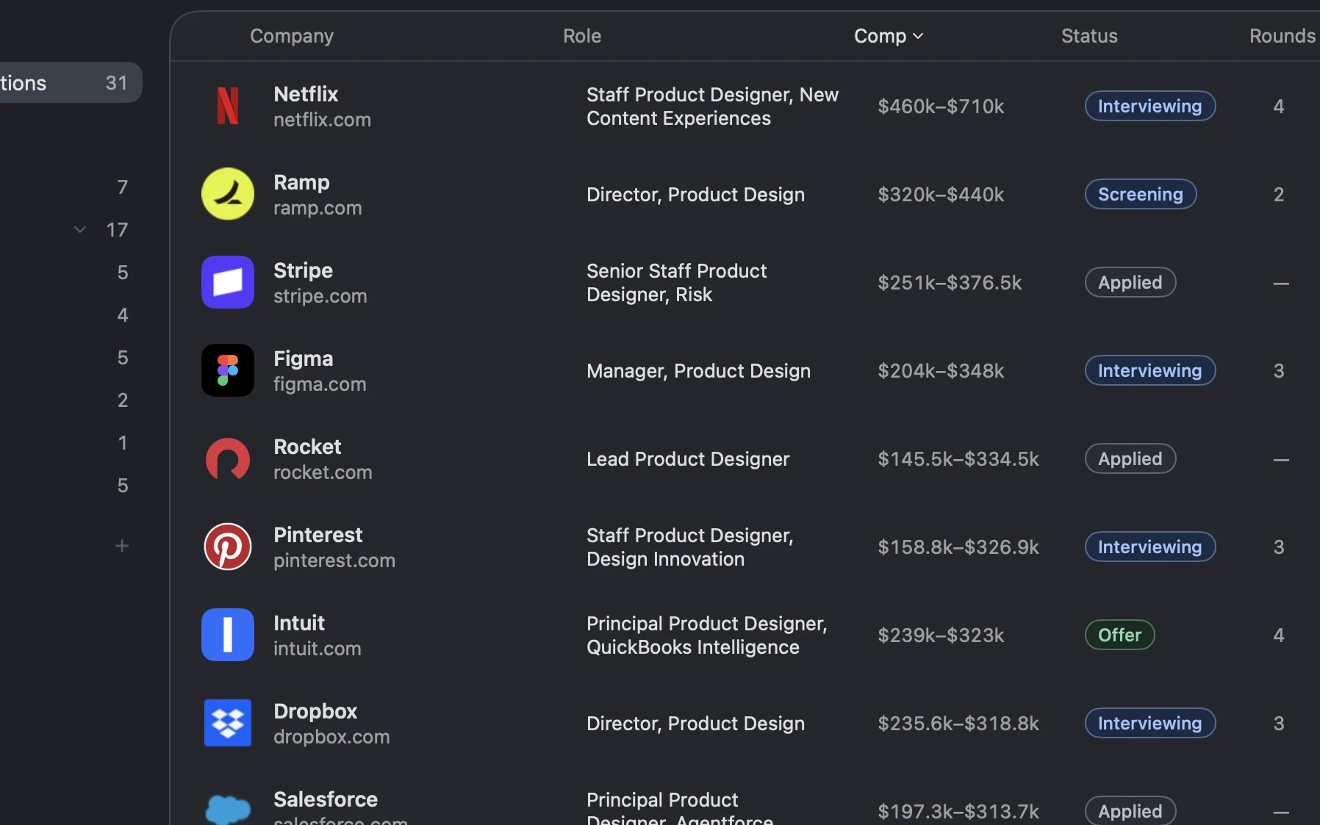Click the Intuit company logo

(x=228, y=635)
